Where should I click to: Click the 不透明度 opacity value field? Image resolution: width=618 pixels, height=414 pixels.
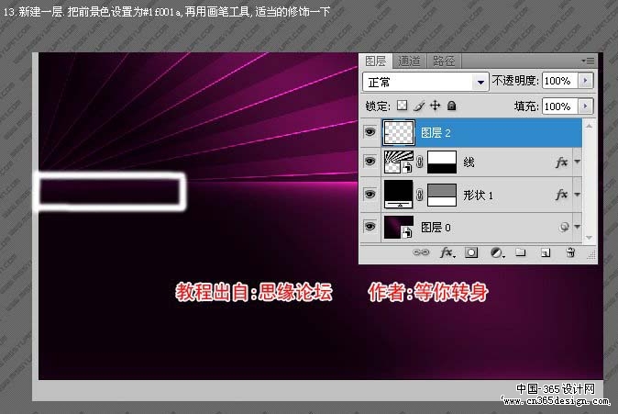(559, 81)
